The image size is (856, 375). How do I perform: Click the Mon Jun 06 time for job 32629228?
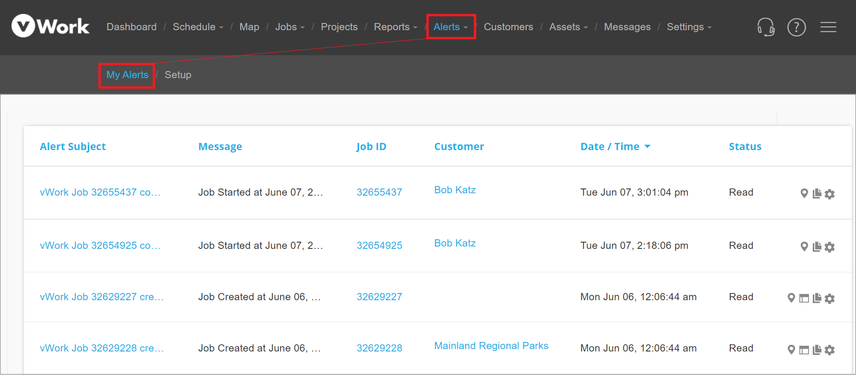click(639, 348)
